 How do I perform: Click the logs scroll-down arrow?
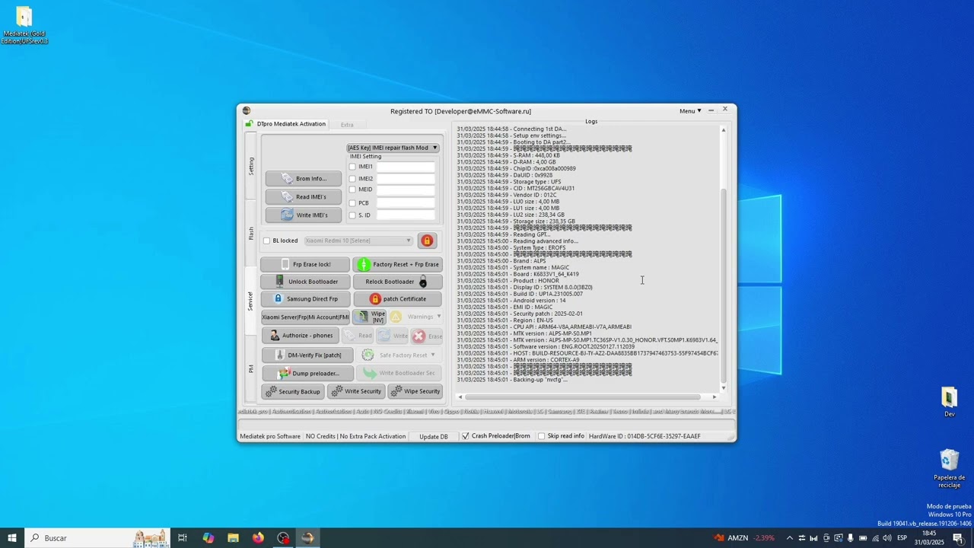tap(723, 388)
